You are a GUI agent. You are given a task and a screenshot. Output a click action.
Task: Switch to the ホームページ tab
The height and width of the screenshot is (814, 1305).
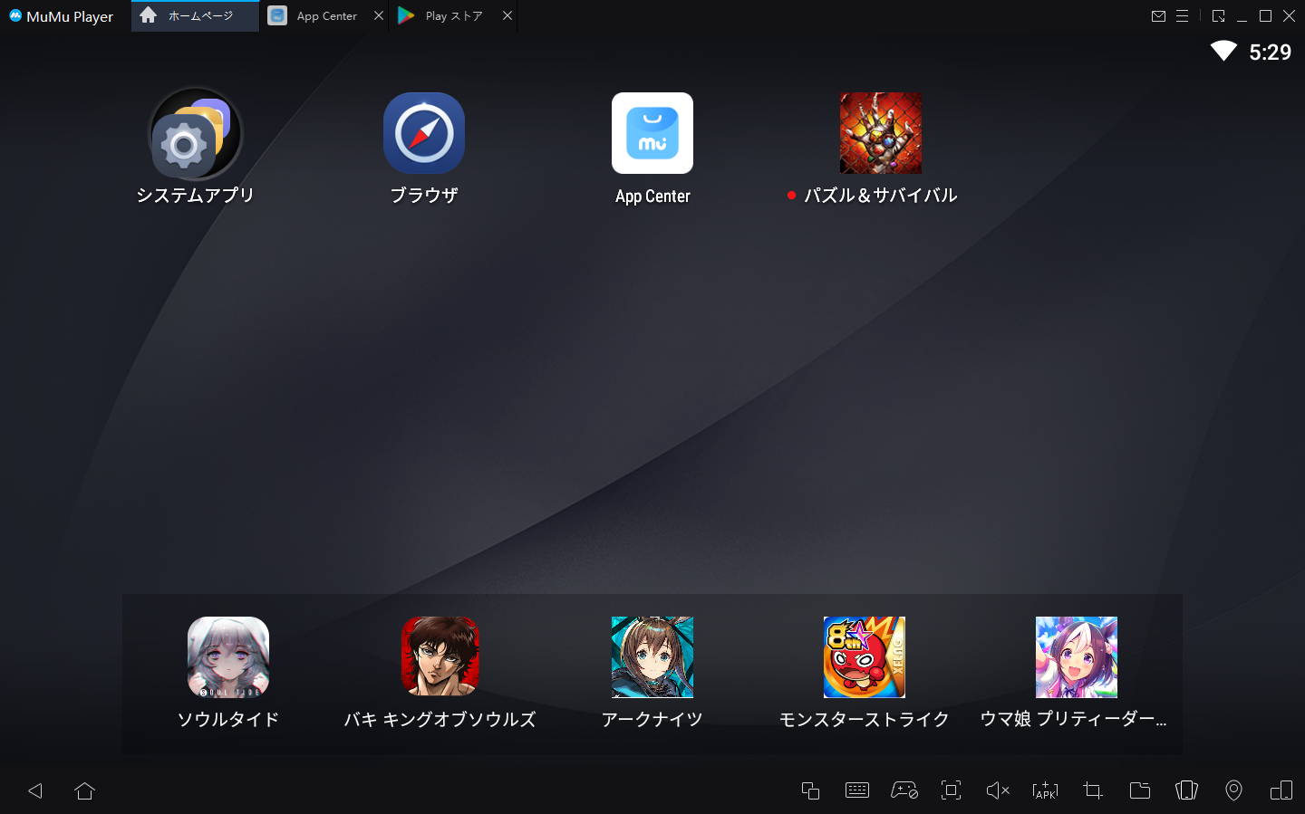[196, 15]
